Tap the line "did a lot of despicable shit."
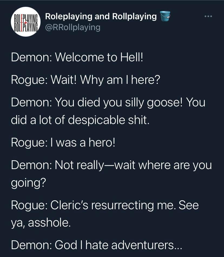This screenshot has height=257, width=224. point(80,120)
